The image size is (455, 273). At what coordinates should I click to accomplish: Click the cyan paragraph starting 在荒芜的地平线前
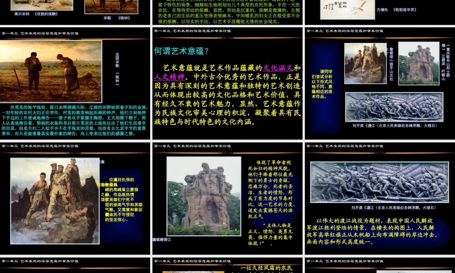(74, 121)
